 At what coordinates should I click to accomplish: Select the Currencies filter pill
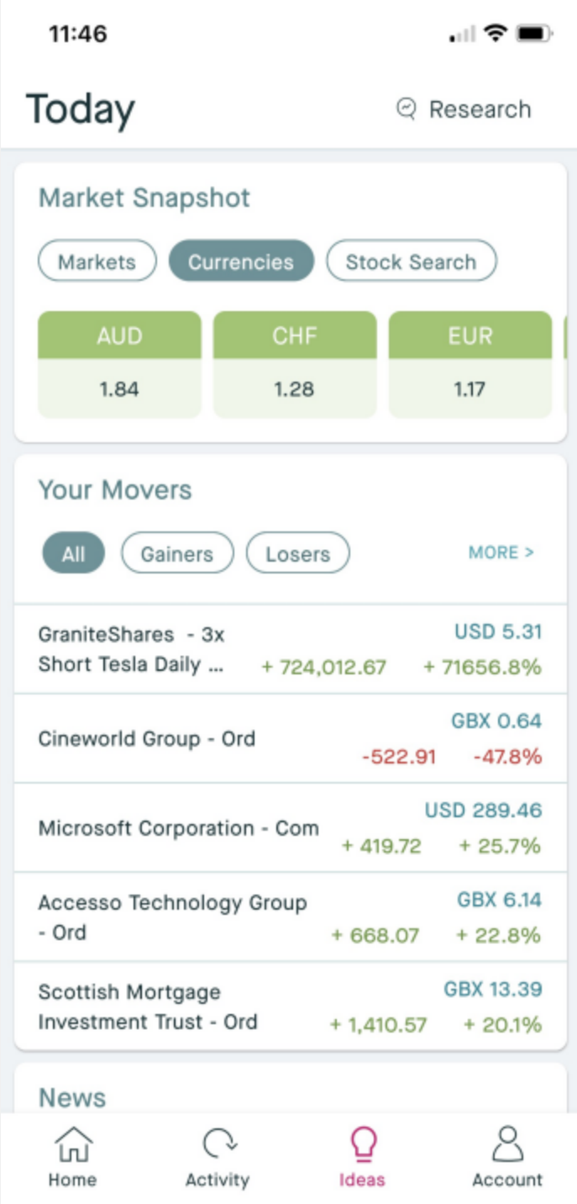click(241, 261)
